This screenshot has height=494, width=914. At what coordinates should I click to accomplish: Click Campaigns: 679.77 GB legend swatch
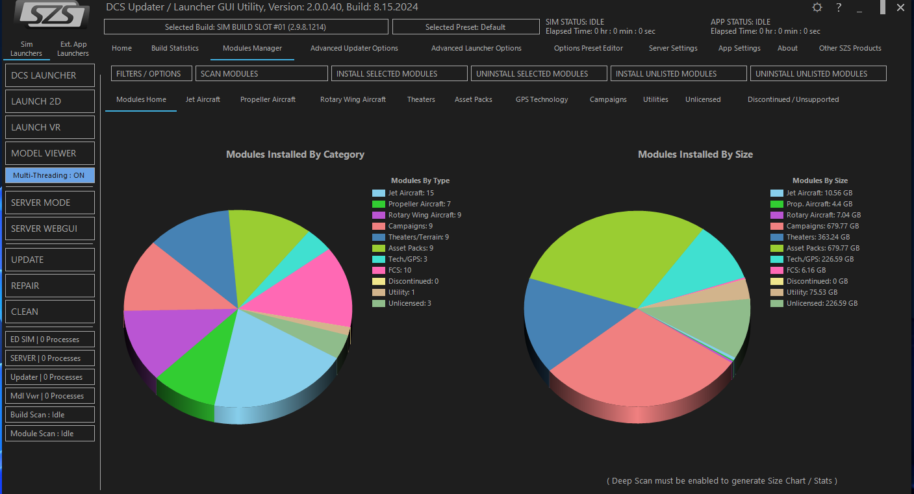777,226
